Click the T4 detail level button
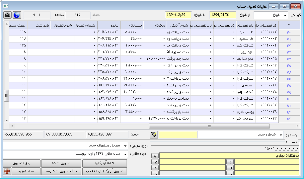 tap(155, 168)
